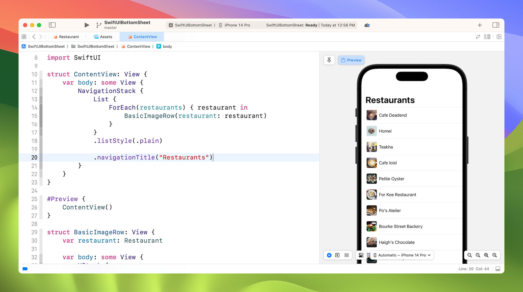Go back in editor history

coord(34,37)
